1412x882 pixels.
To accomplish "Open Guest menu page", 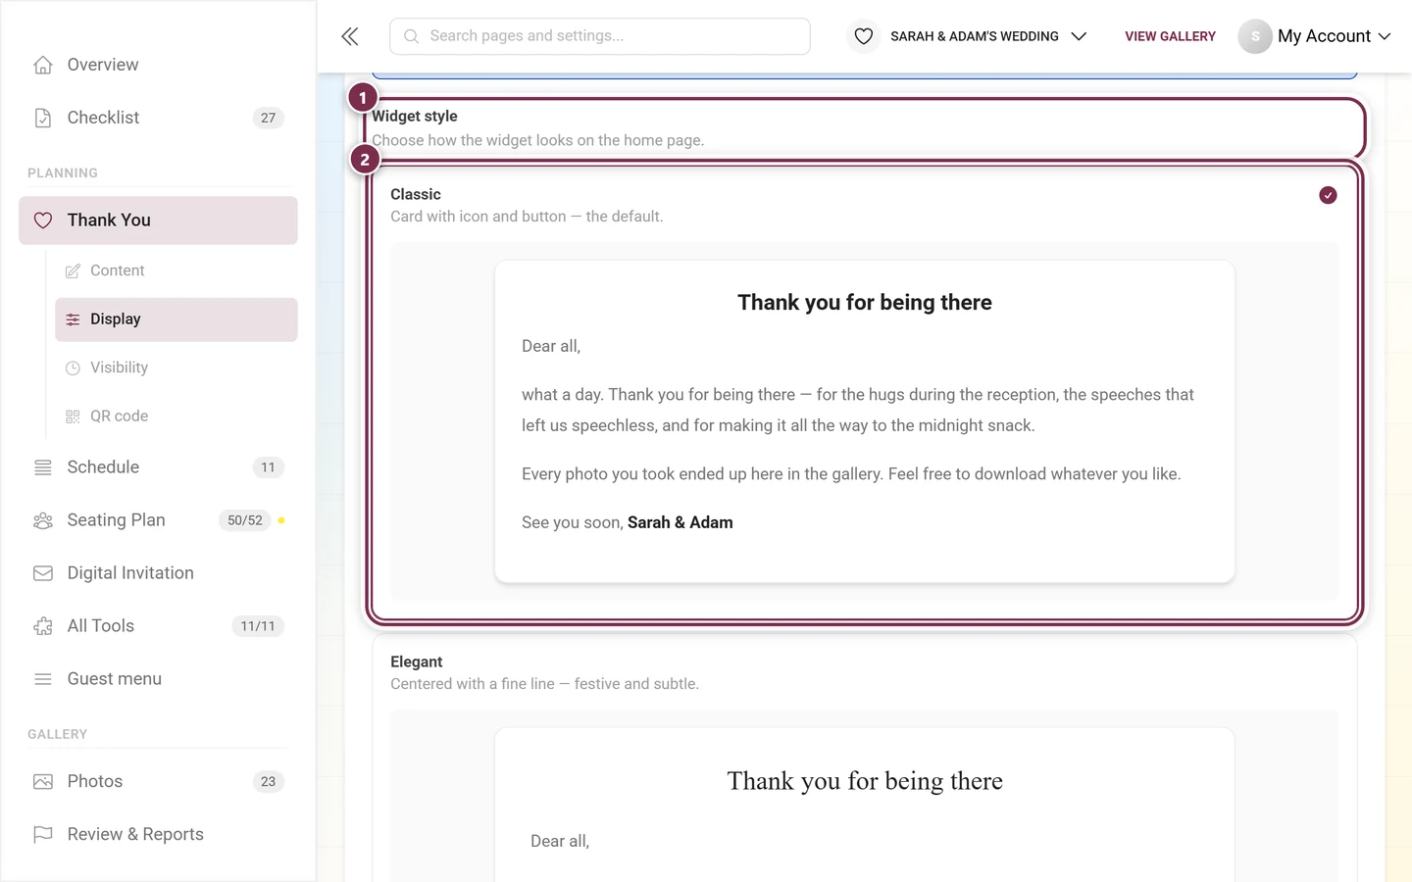I will click(158, 679).
